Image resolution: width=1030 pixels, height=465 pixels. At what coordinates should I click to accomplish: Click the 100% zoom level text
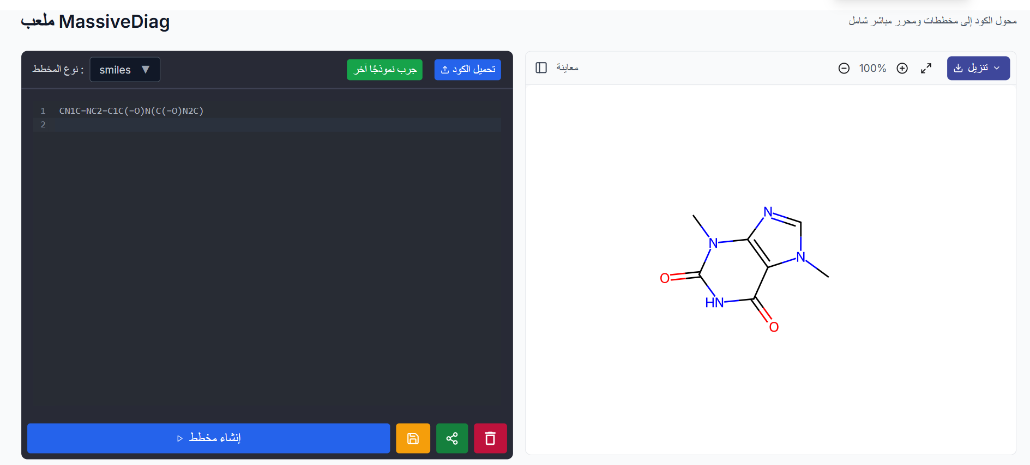(x=872, y=69)
